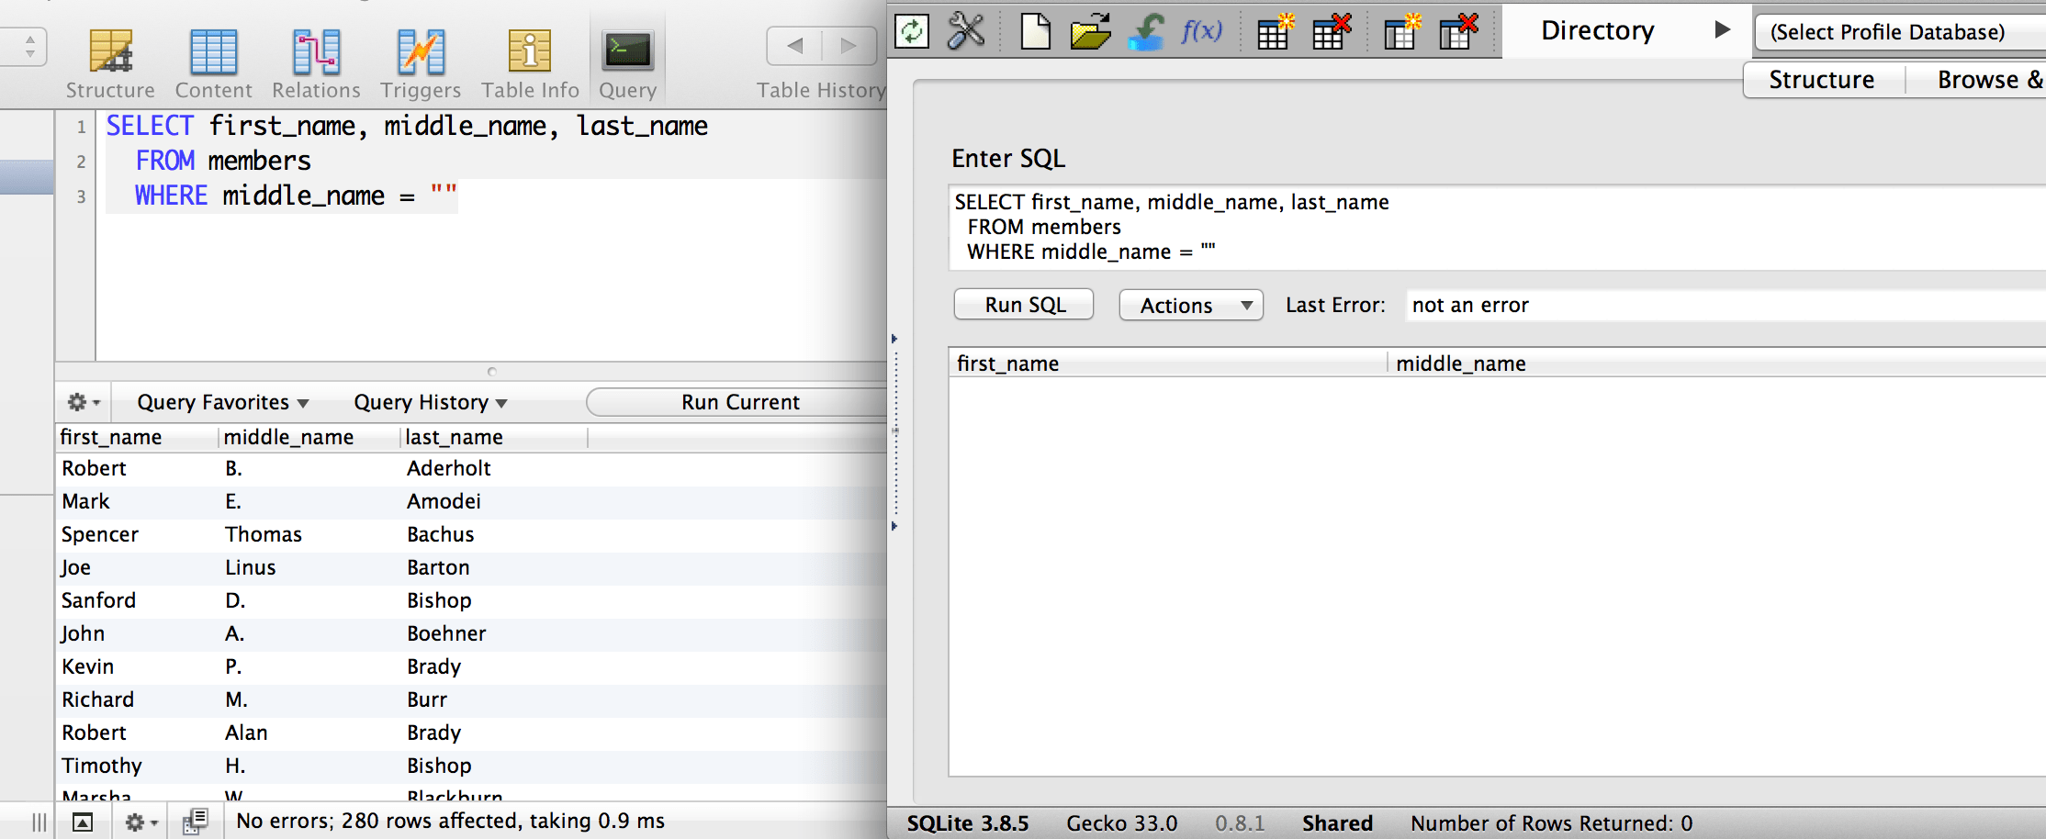Open the f(x) user-defined functions icon
This screenshot has width=2046, height=839.
click(1201, 31)
